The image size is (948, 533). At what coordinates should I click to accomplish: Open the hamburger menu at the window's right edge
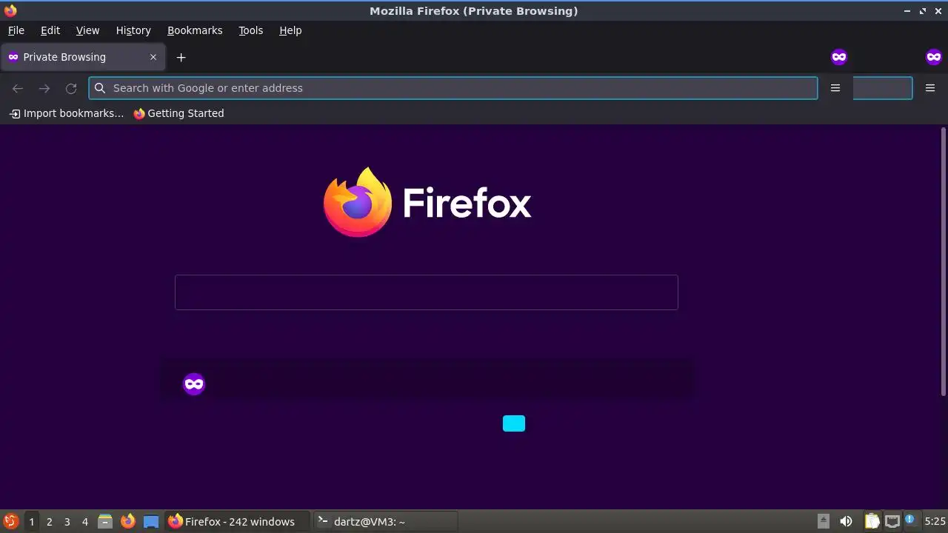point(930,88)
